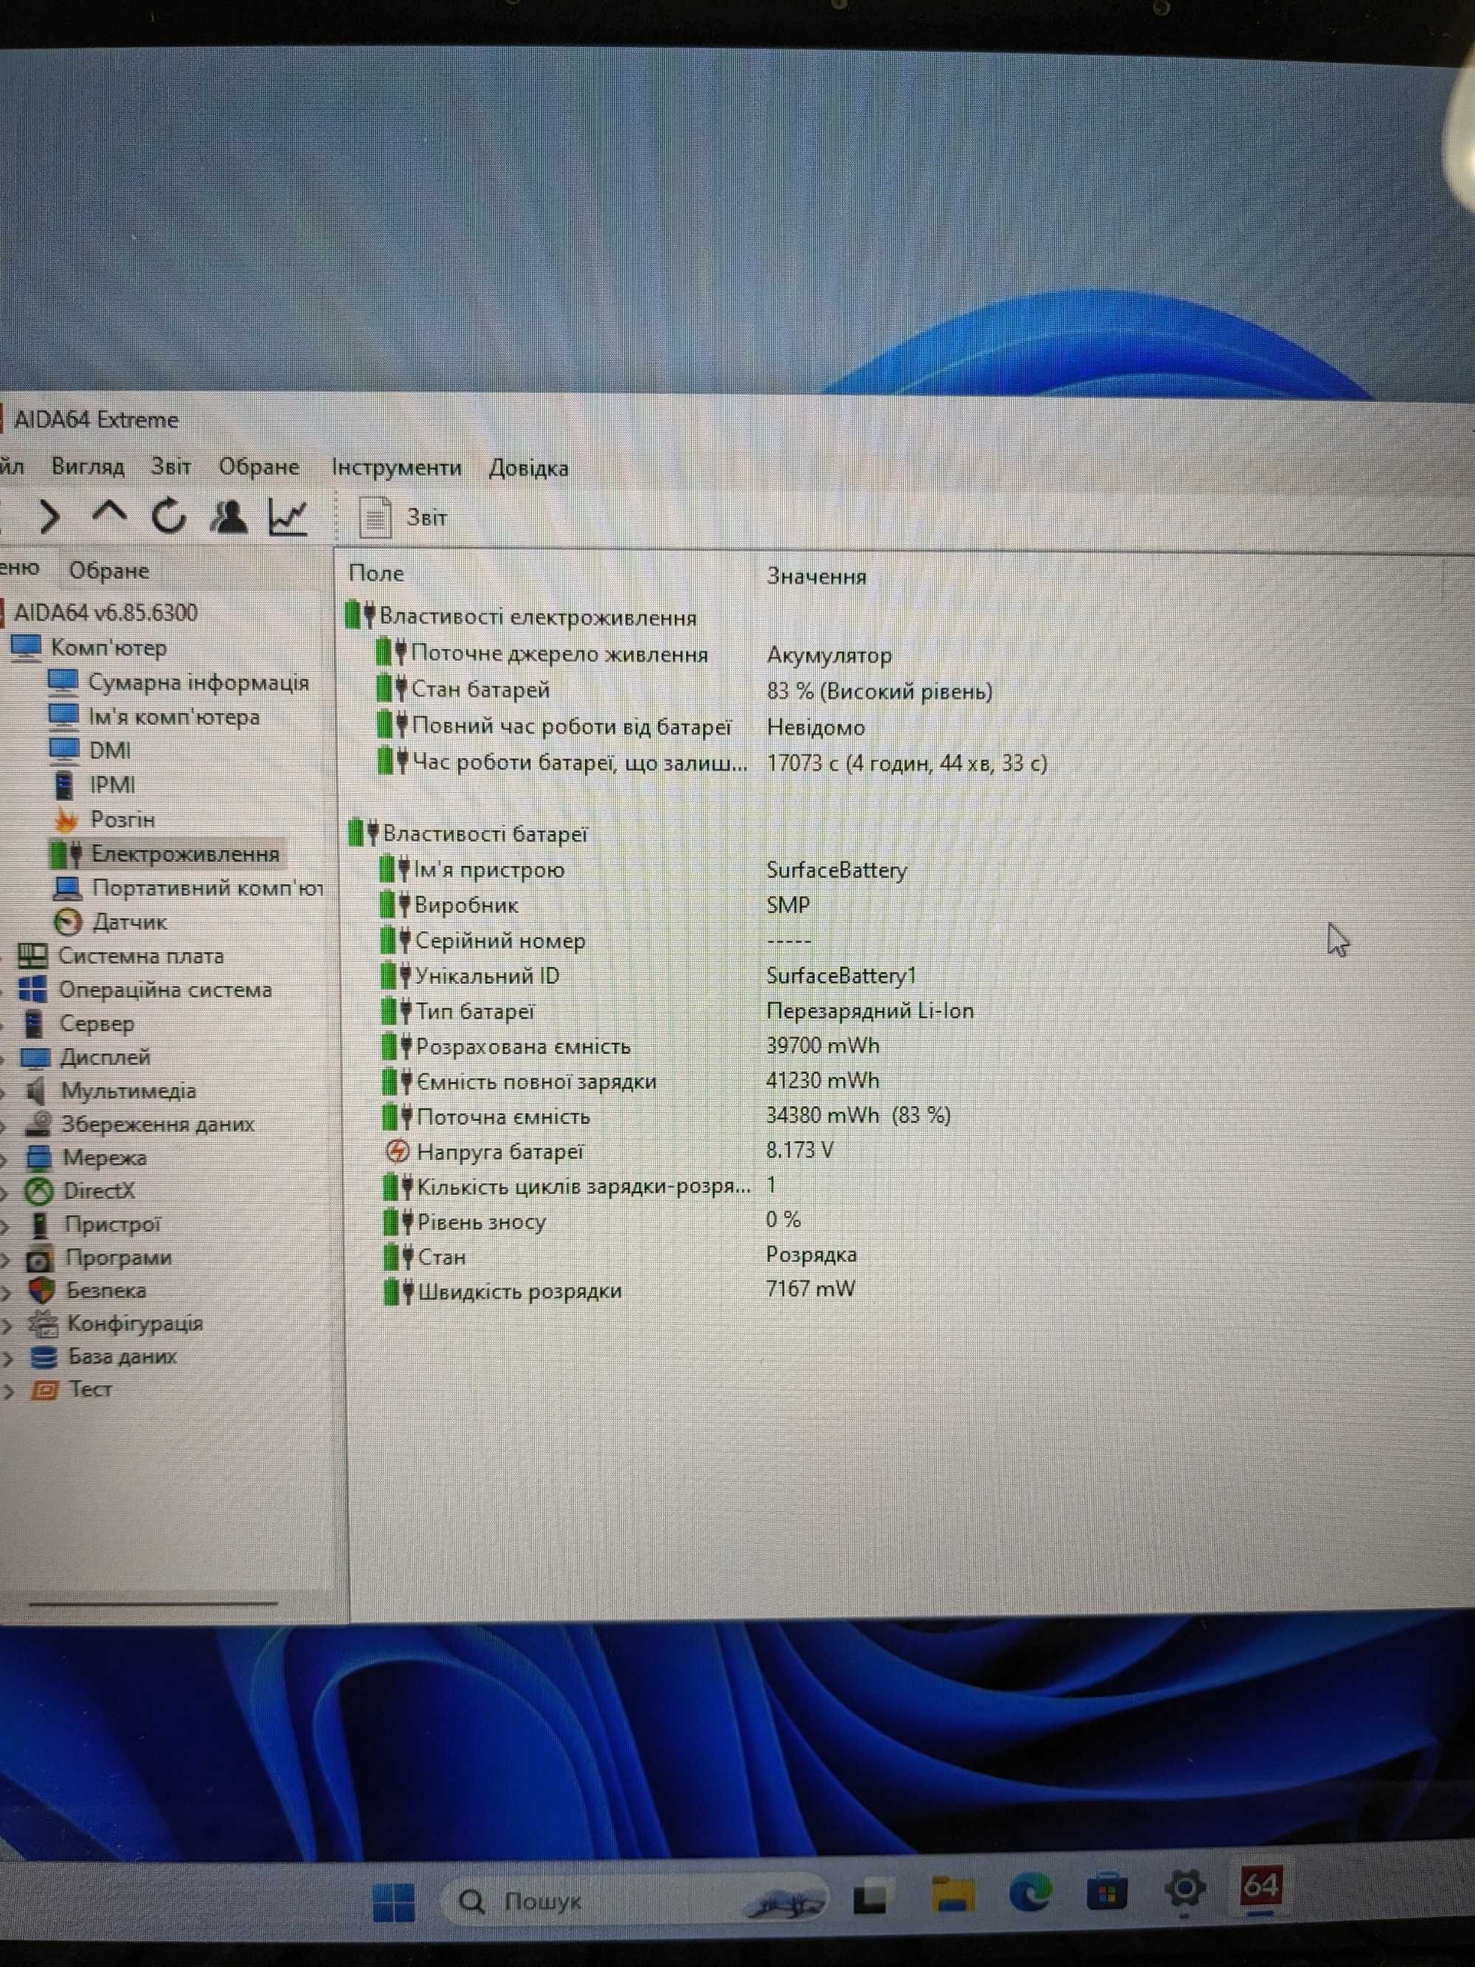Select the Швидкість розрядки row
This screenshot has height=1967, width=1475.
coord(619,1290)
